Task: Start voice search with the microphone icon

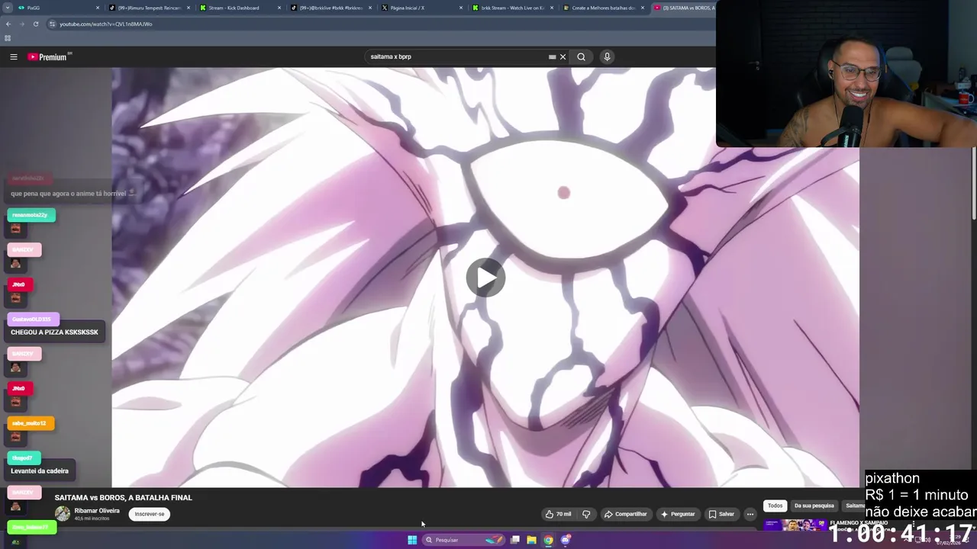Action: (x=607, y=56)
